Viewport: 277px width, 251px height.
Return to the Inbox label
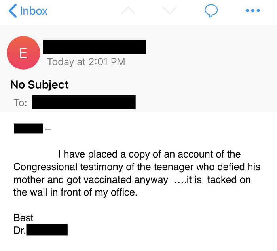tap(33, 11)
